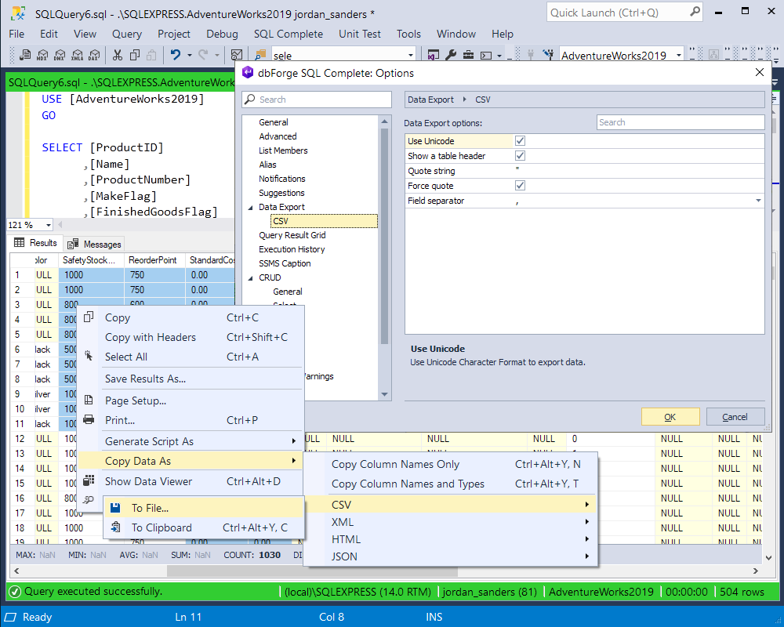This screenshot has width=784, height=627.
Task: Click the DAX query toolbar icon
Action: [x=94, y=55]
